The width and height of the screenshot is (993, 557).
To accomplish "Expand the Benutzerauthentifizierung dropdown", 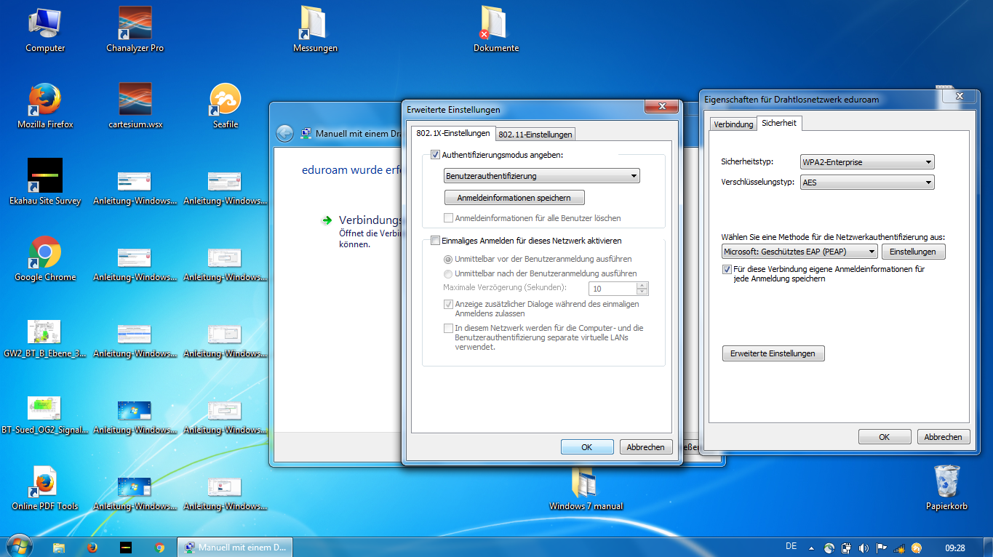I will coord(542,176).
